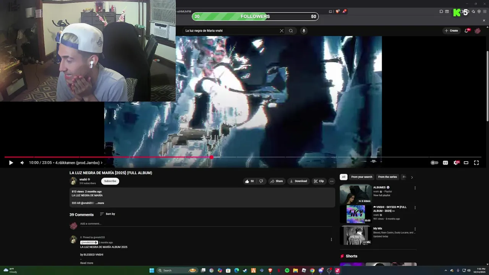This screenshot has width=489, height=275.
Task: Open Spotify from the taskbar
Action: click(287, 270)
